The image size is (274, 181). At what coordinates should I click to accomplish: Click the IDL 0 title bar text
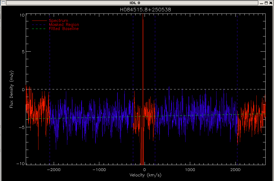pos(135,3)
